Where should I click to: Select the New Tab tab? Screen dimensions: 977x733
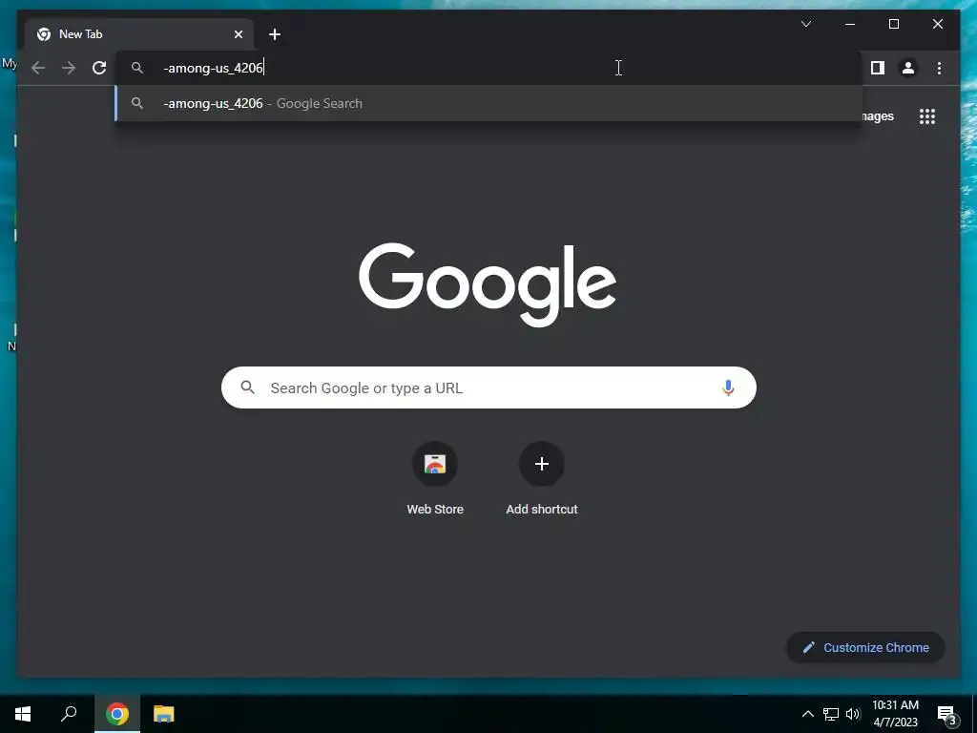pos(139,34)
